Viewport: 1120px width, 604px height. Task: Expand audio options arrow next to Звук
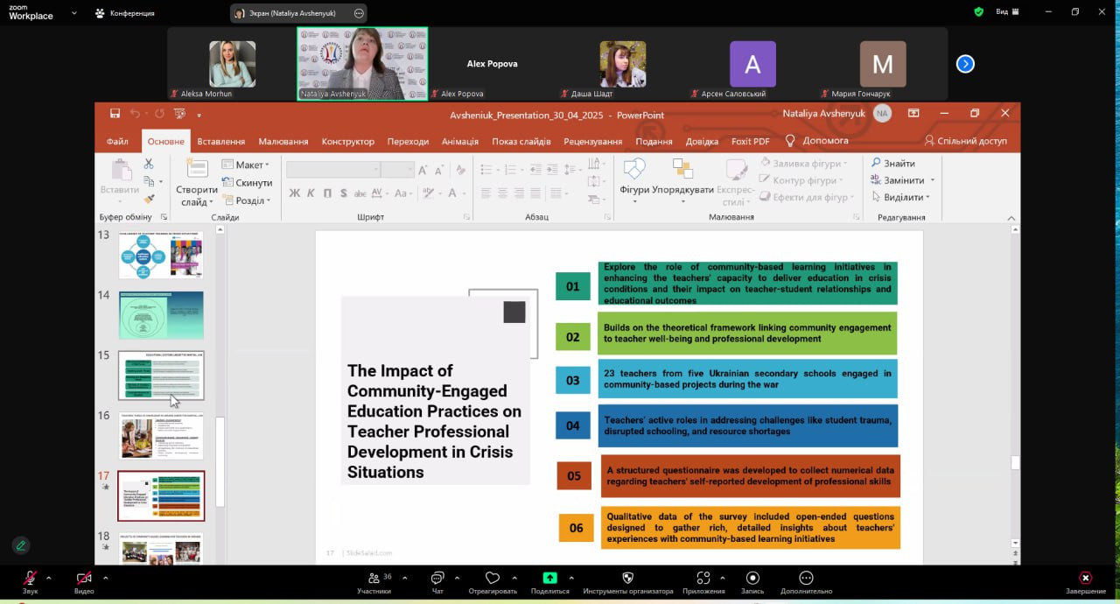point(48,578)
